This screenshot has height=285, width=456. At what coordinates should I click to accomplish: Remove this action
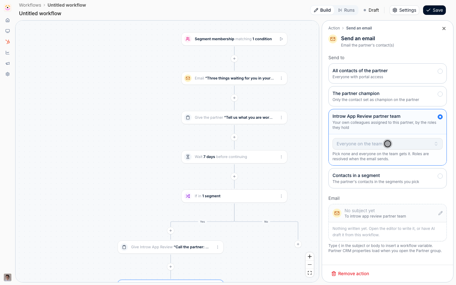tap(350, 274)
